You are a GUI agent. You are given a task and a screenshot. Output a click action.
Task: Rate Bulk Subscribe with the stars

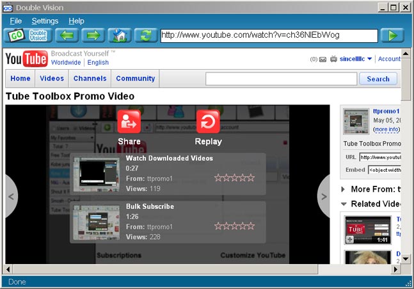tap(234, 226)
